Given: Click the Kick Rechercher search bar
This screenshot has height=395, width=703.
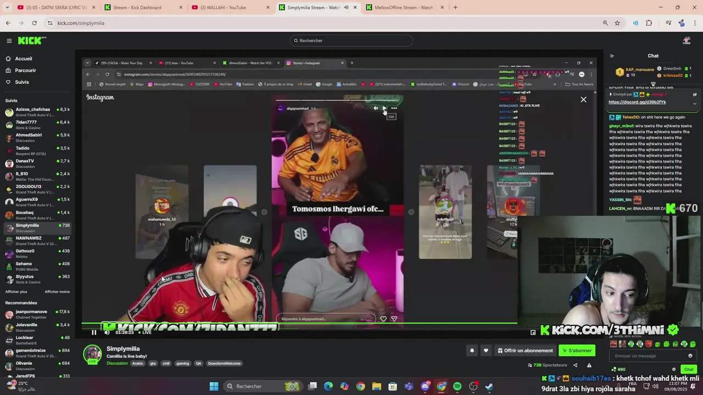Looking at the screenshot, I should point(351,41).
